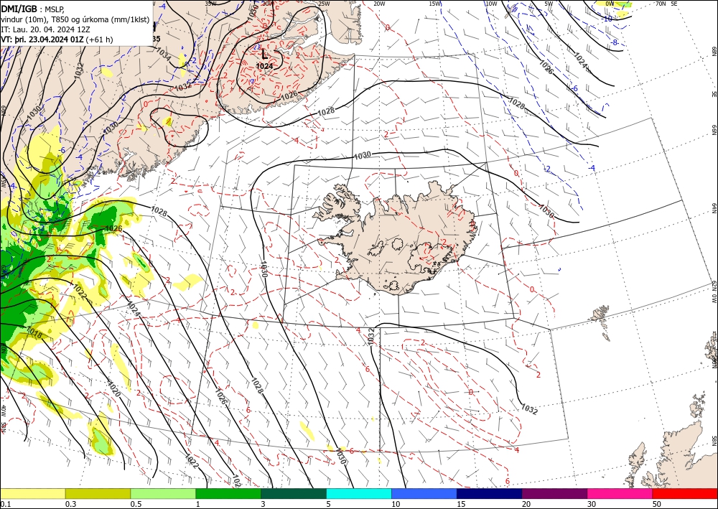Click the "1018" isobar label

[34, 333]
